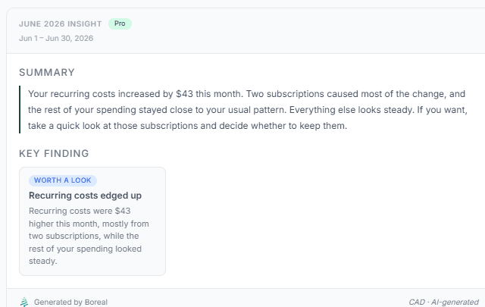
Task: Select the WORTH A LOOK tag
Action: click(x=63, y=180)
